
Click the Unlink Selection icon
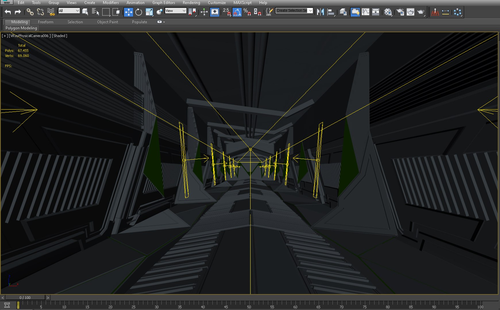pyautogui.click(x=40, y=12)
